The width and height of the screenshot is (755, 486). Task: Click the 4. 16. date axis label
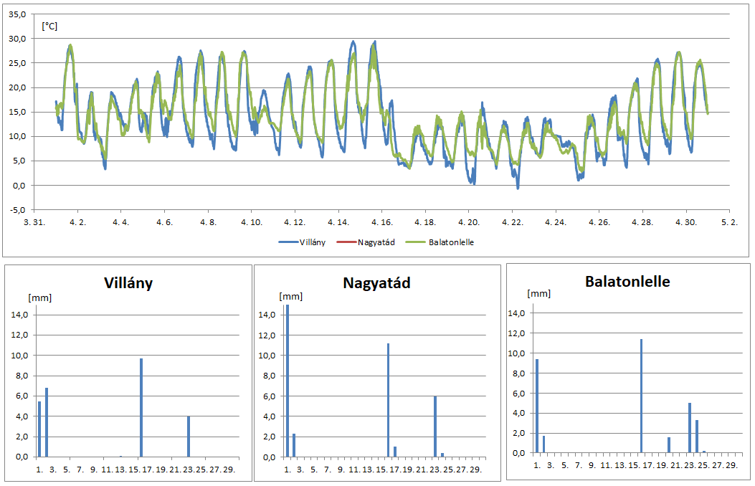[x=382, y=223]
